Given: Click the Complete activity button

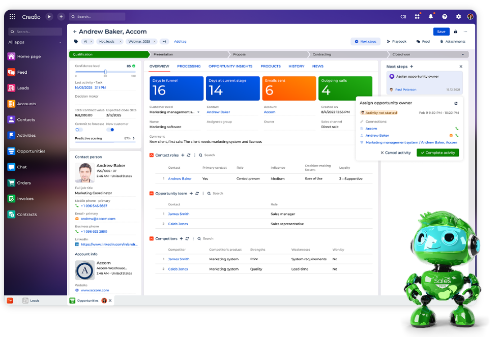Looking at the screenshot, I should pos(437,152).
